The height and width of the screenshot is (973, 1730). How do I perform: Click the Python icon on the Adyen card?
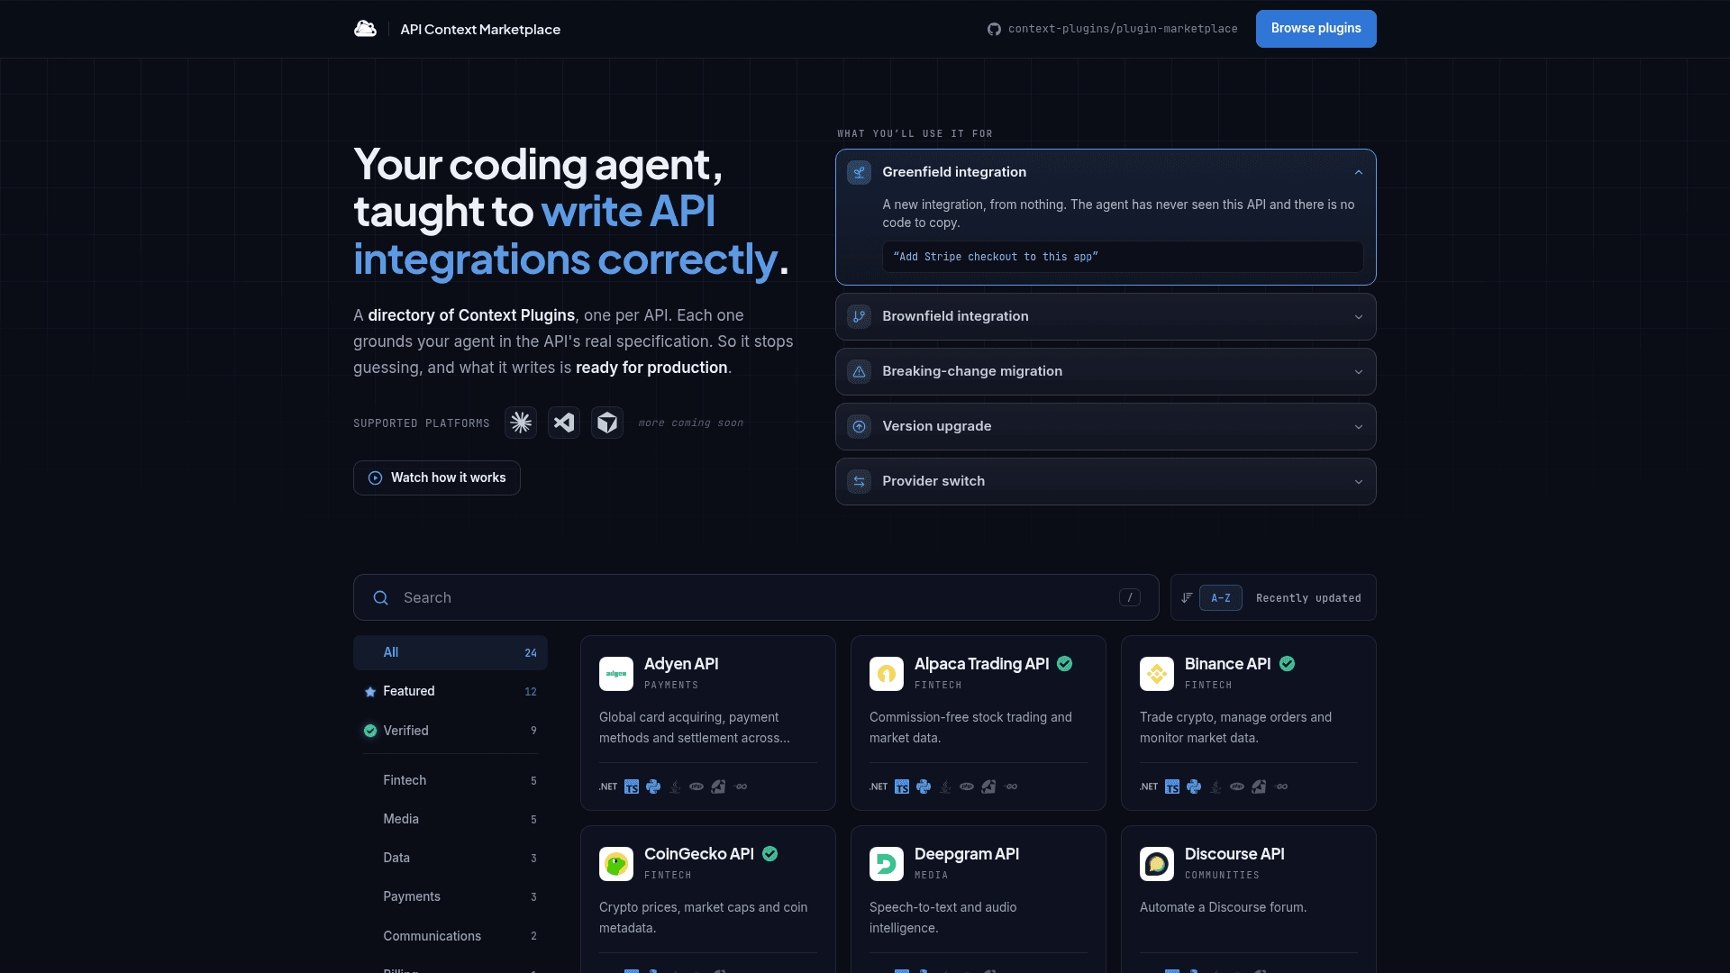tap(653, 787)
